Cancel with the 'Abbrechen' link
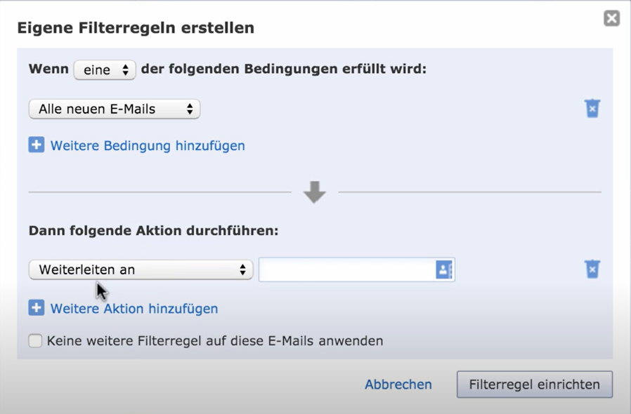631x414 pixels. [x=398, y=385]
